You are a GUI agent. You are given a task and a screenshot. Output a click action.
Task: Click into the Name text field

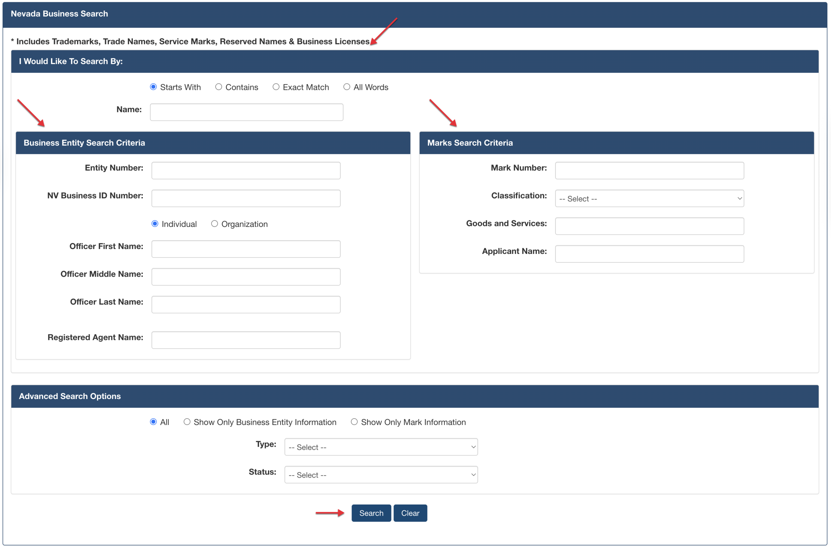click(x=246, y=112)
